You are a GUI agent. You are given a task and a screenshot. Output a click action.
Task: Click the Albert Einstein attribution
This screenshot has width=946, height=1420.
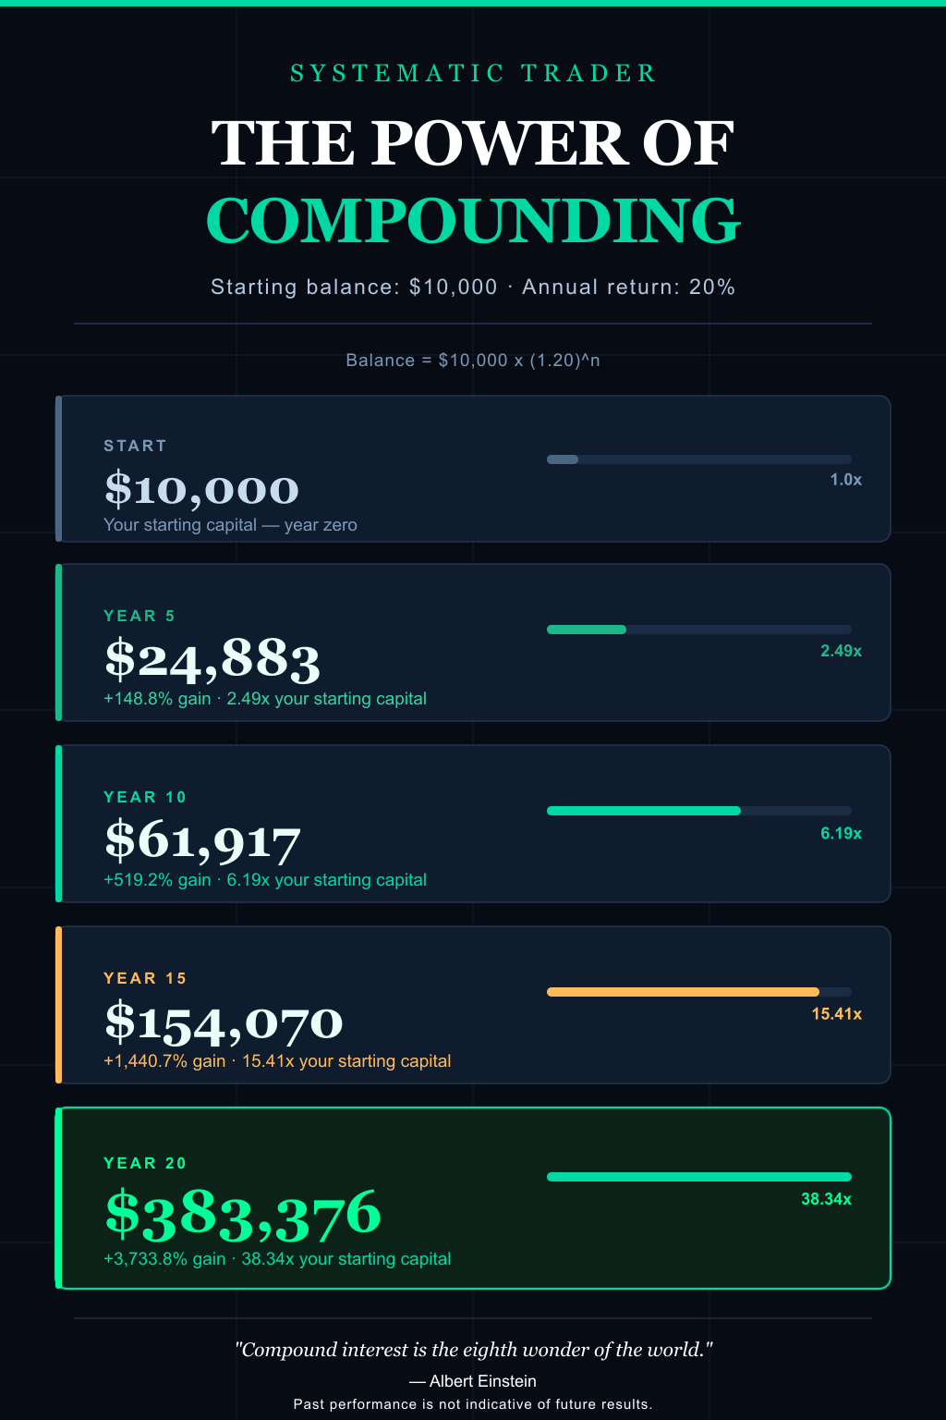pyautogui.click(x=473, y=1381)
